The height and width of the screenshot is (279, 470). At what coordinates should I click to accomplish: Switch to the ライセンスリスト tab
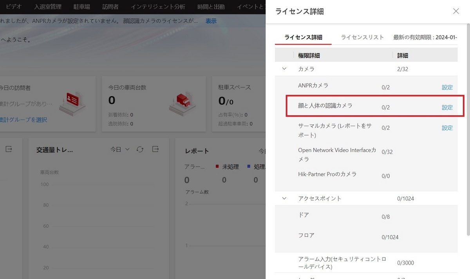pos(362,37)
